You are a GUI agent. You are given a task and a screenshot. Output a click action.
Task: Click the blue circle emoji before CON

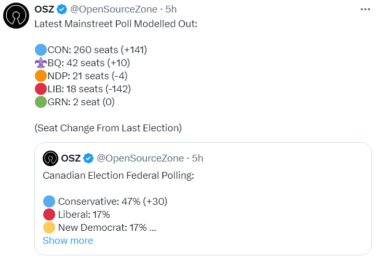(x=41, y=50)
